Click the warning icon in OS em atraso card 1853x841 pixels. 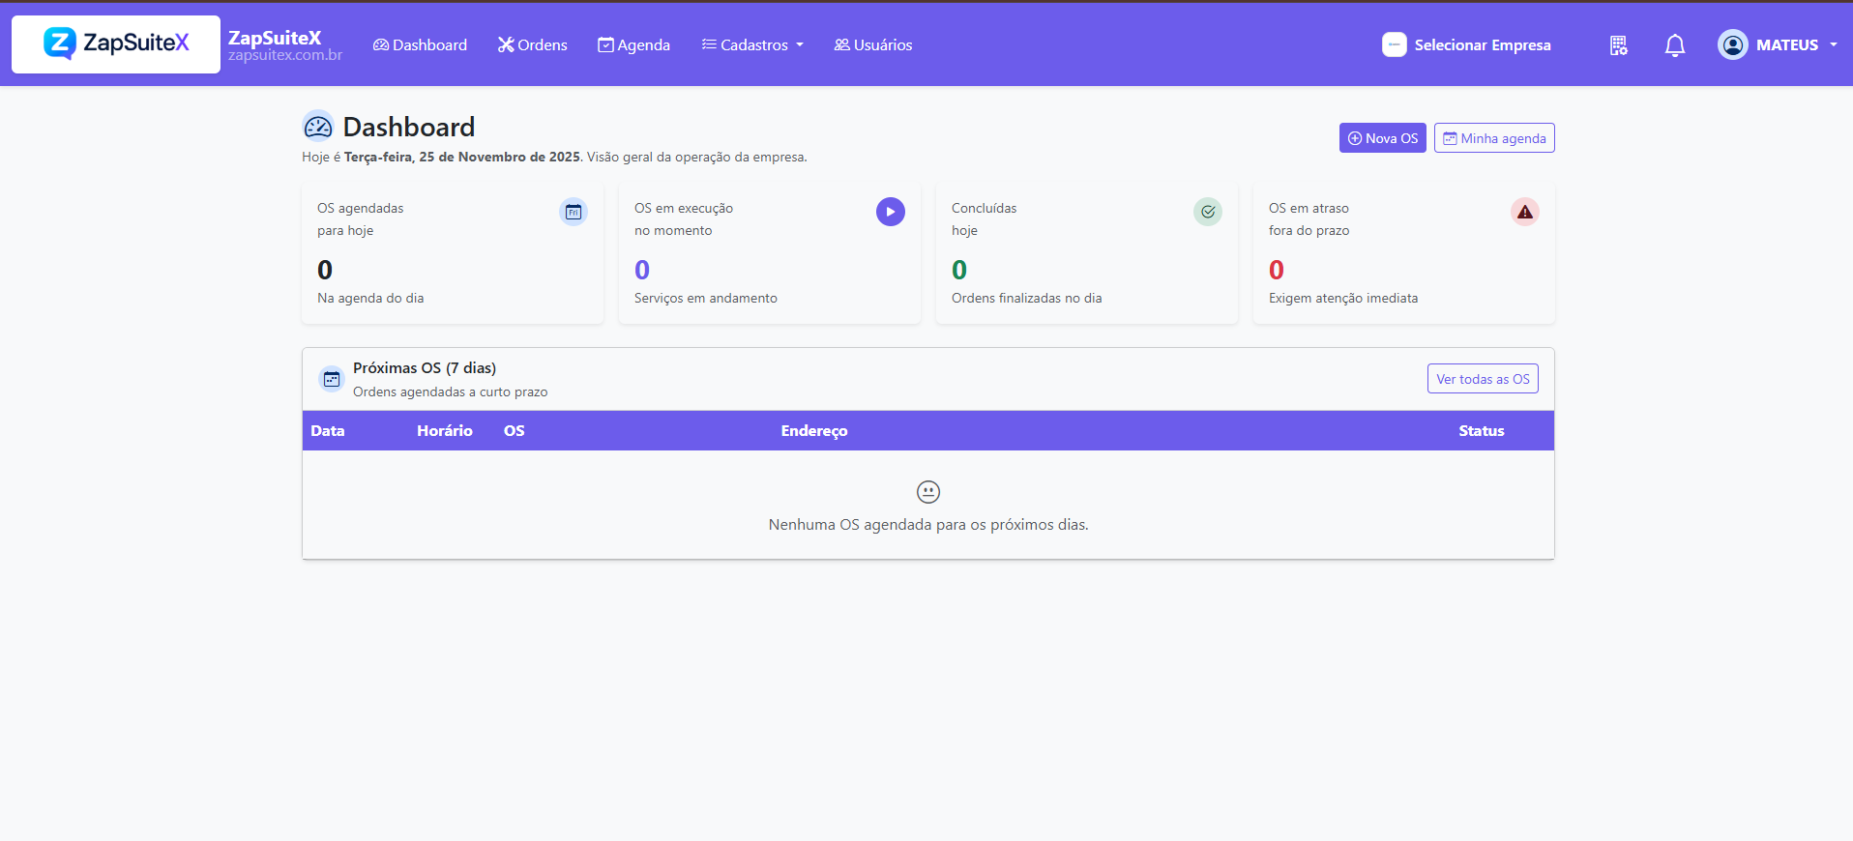coord(1525,212)
